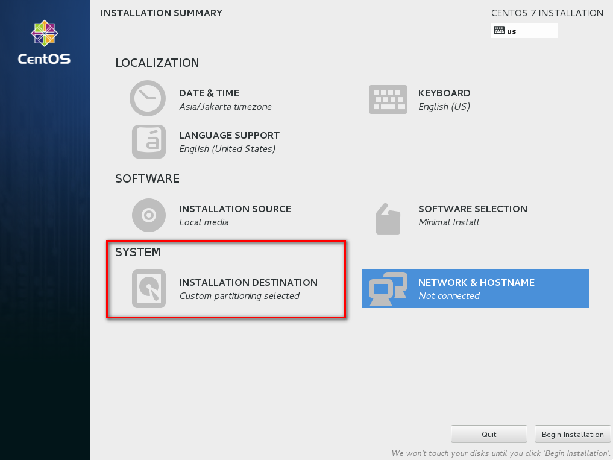Click 'Not connected' status text
The width and height of the screenshot is (613, 460).
click(x=449, y=295)
